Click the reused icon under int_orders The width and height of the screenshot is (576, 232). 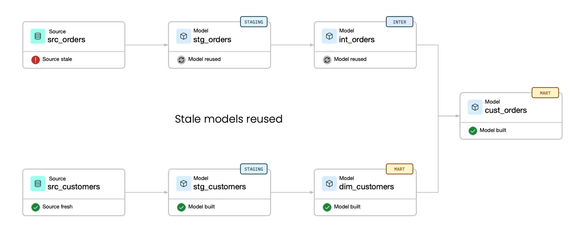(x=327, y=60)
